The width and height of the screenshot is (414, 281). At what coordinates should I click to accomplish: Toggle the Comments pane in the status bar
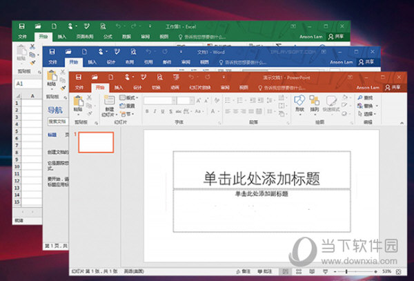click(x=265, y=271)
